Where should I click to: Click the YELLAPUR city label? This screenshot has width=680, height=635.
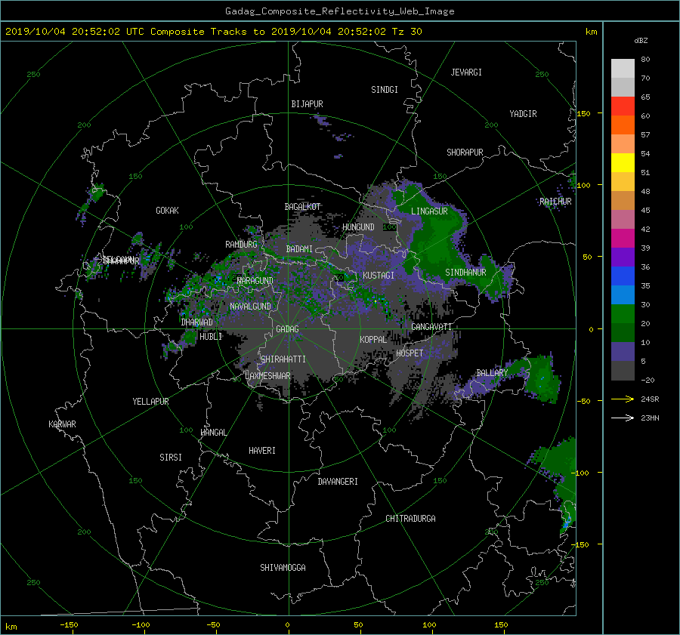tap(150, 402)
